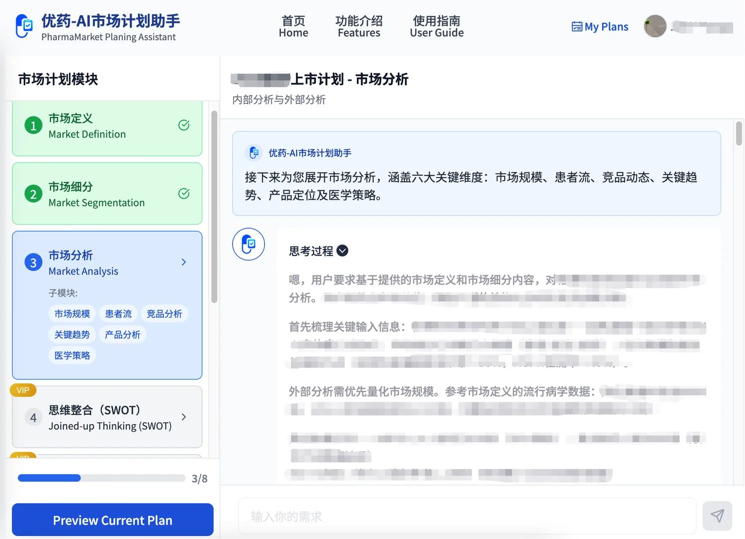The width and height of the screenshot is (745, 539).
Task: Open the 市场分析 Market Analysis module
Action: tap(107, 305)
